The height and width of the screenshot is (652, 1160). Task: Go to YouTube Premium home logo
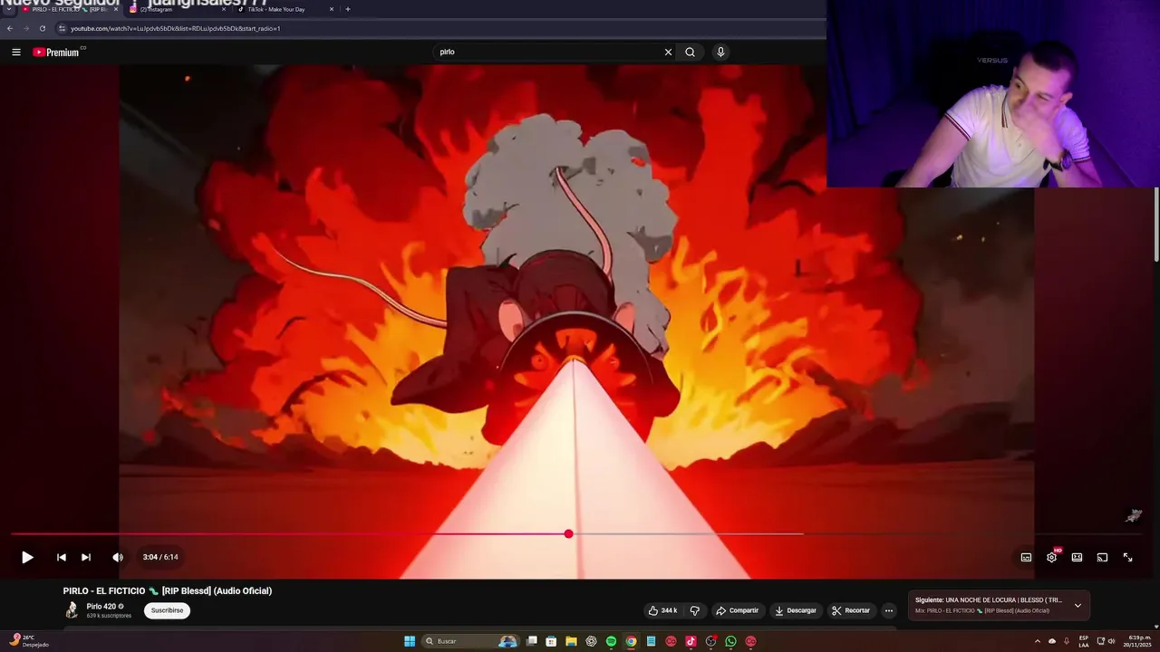[x=56, y=52]
